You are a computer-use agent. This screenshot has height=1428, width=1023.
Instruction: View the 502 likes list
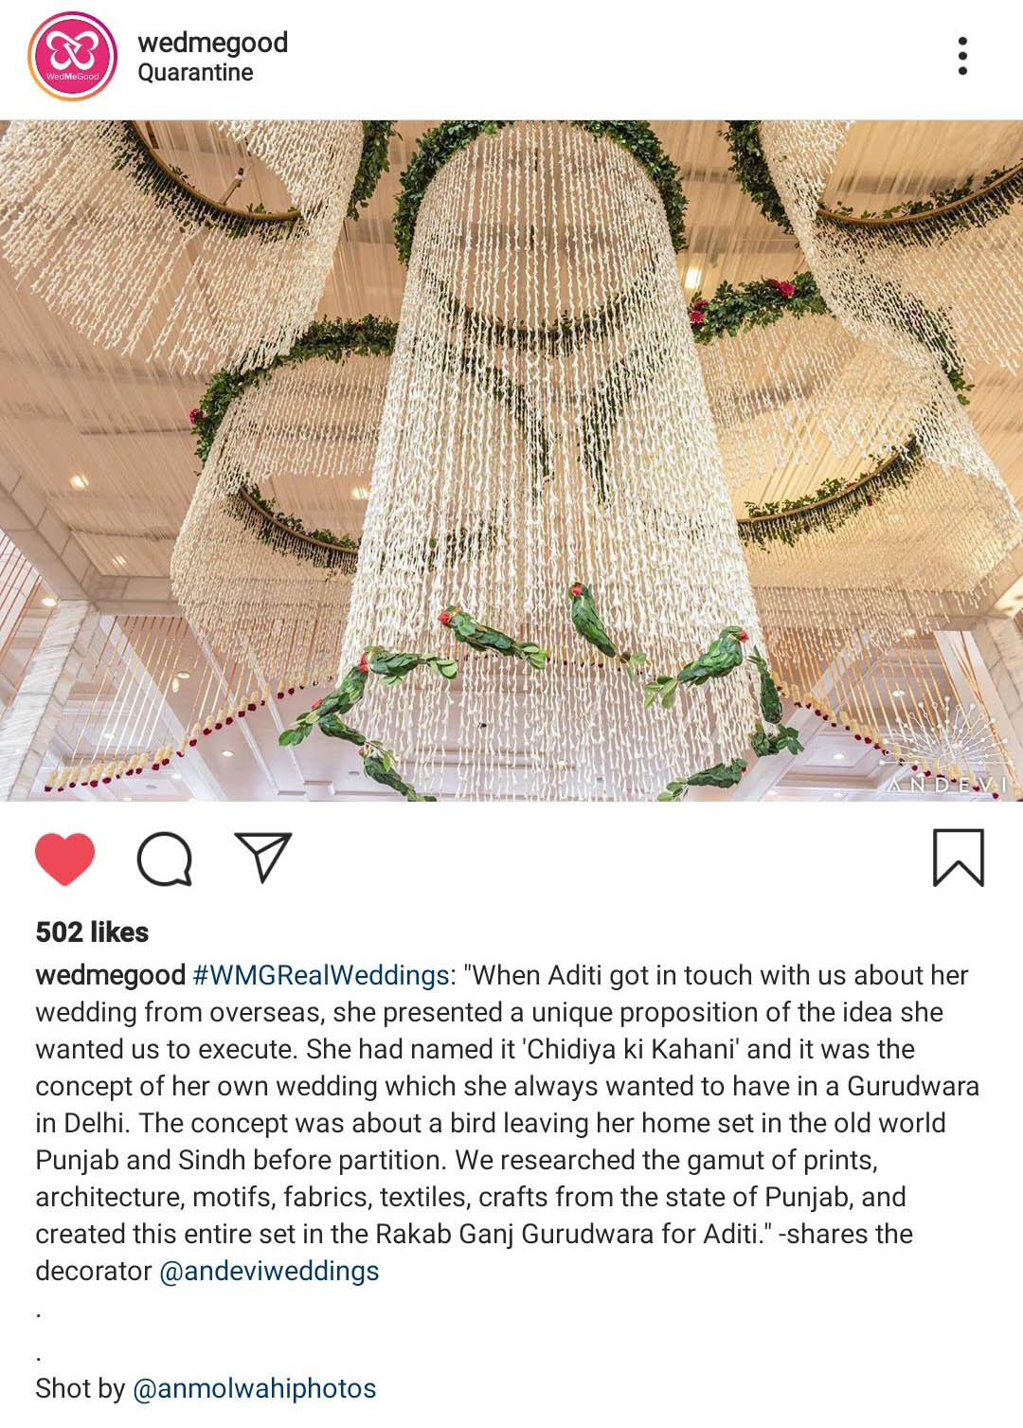point(92,931)
